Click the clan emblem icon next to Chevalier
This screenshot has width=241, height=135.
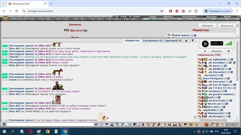206,72
